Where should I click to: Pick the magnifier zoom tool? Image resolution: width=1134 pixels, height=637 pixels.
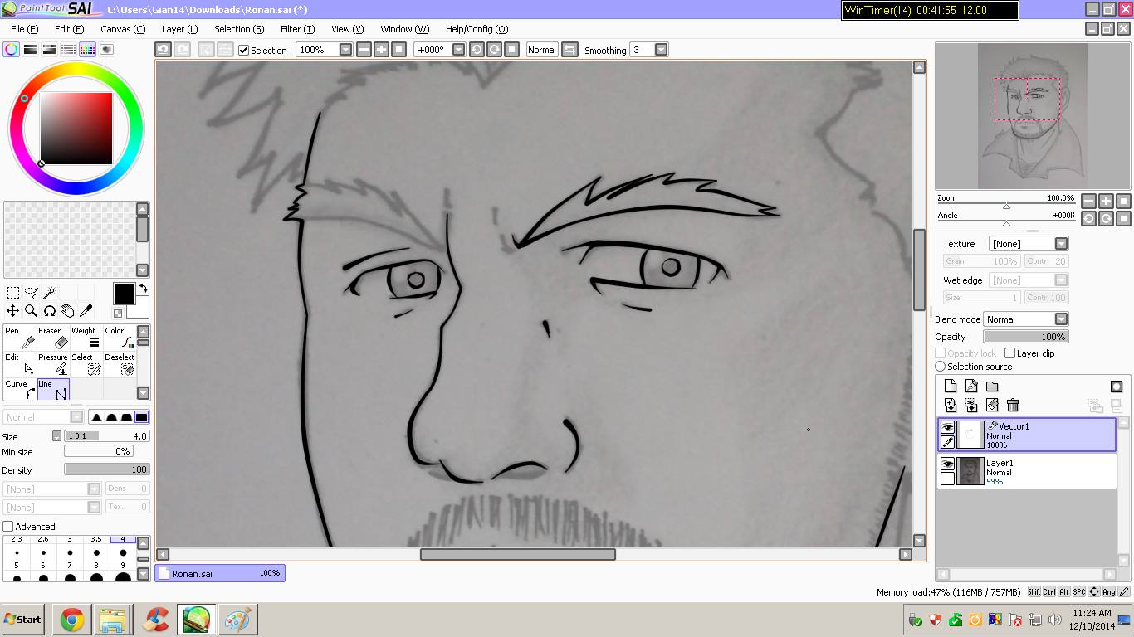pos(32,311)
